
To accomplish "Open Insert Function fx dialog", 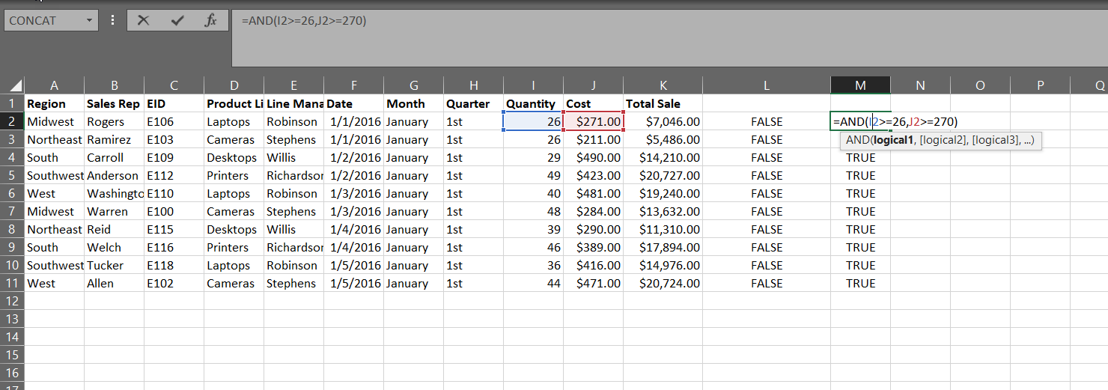I will click(x=210, y=21).
